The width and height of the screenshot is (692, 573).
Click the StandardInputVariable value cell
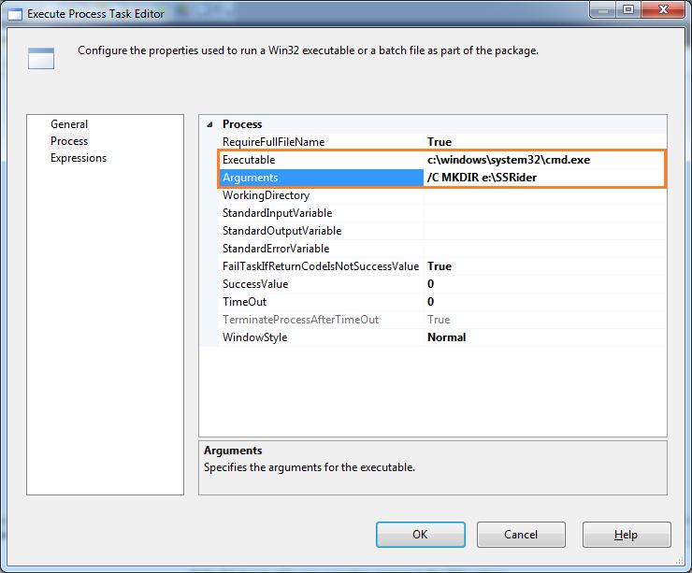pyautogui.click(x=544, y=213)
